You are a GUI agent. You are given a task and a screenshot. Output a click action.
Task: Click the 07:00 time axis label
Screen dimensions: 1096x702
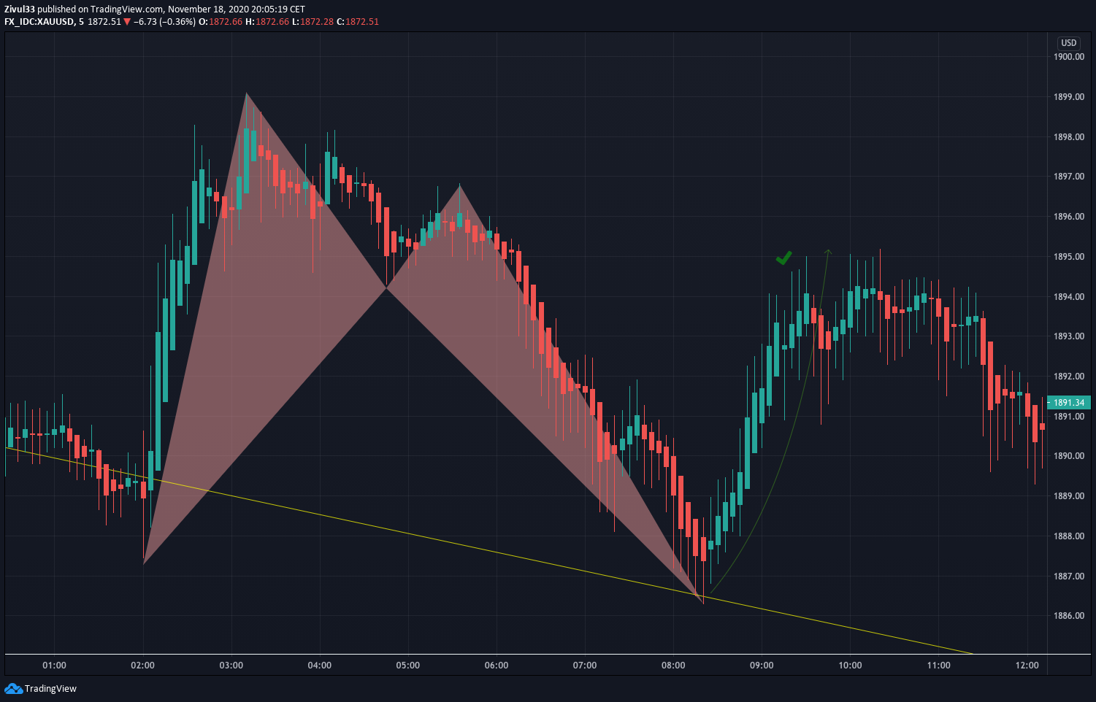coord(585,666)
